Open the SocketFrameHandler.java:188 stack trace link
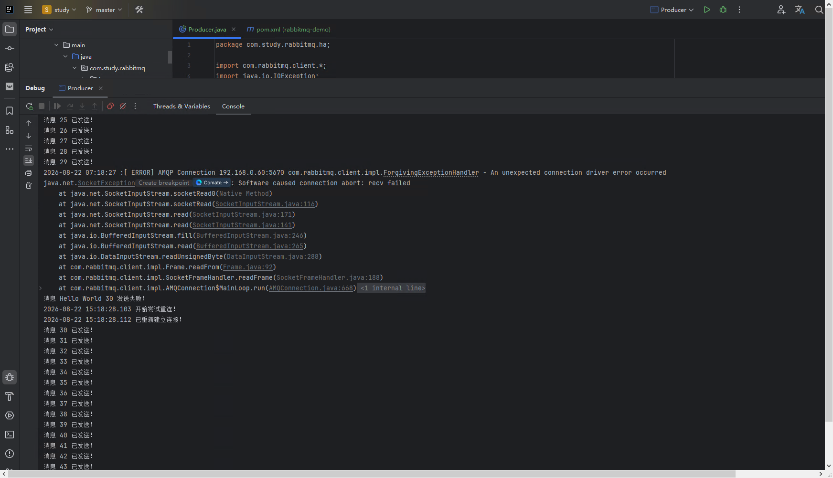 pyautogui.click(x=328, y=277)
